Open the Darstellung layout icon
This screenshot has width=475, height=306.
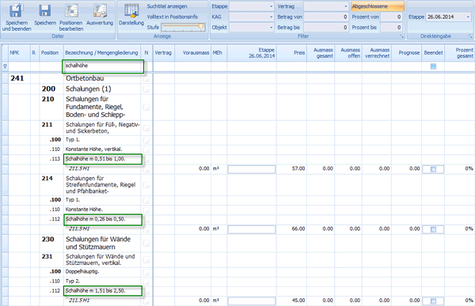(131, 10)
